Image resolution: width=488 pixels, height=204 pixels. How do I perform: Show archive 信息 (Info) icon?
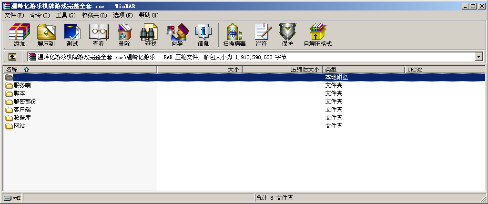tap(203, 35)
